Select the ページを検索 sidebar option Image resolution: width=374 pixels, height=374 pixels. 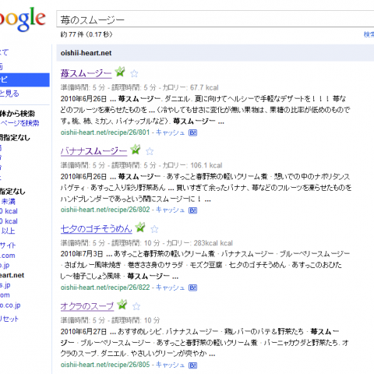click(19, 123)
